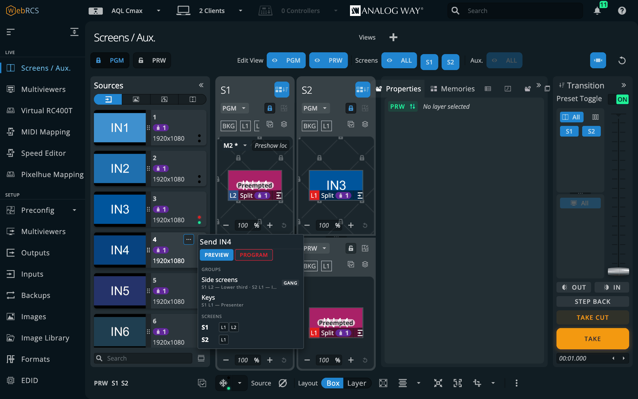Switch to the Memories tab
Image resolution: width=638 pixels, height=399 pixels.
(452, 89)
